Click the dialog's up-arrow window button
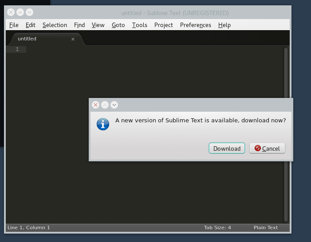 pos(105,105)
